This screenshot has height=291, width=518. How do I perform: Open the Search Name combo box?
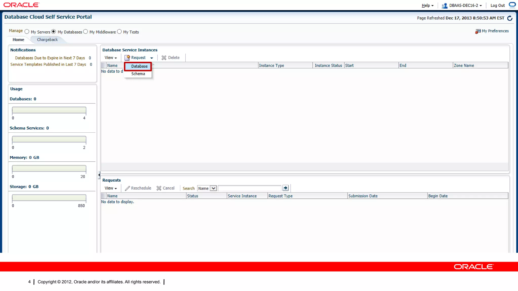tap(207, 188)
